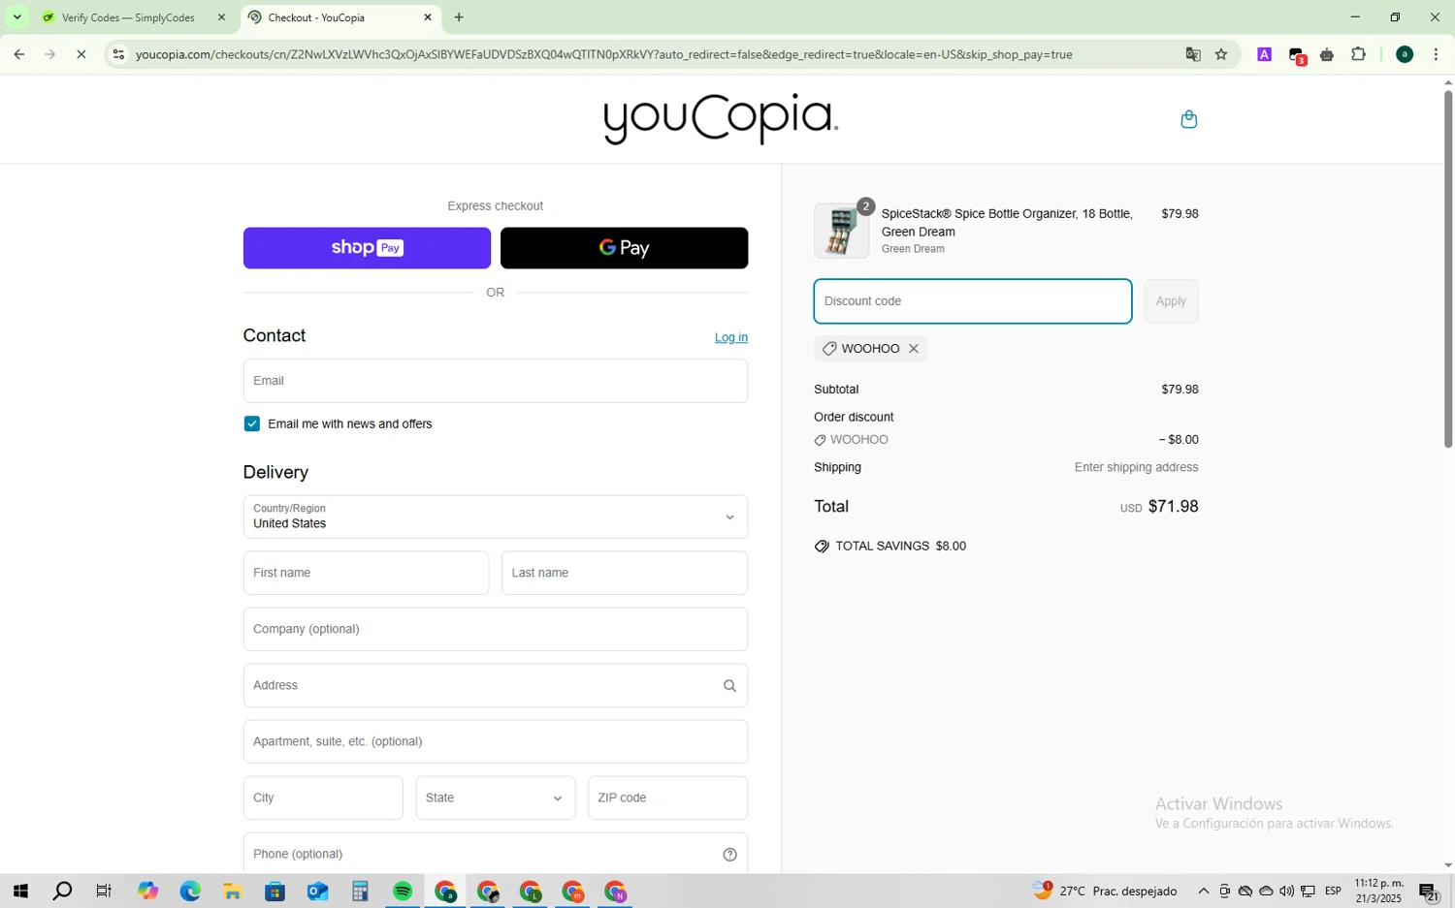Click the Log in link
Viewport: 1455px width, 908px height.
pos(730,338)
